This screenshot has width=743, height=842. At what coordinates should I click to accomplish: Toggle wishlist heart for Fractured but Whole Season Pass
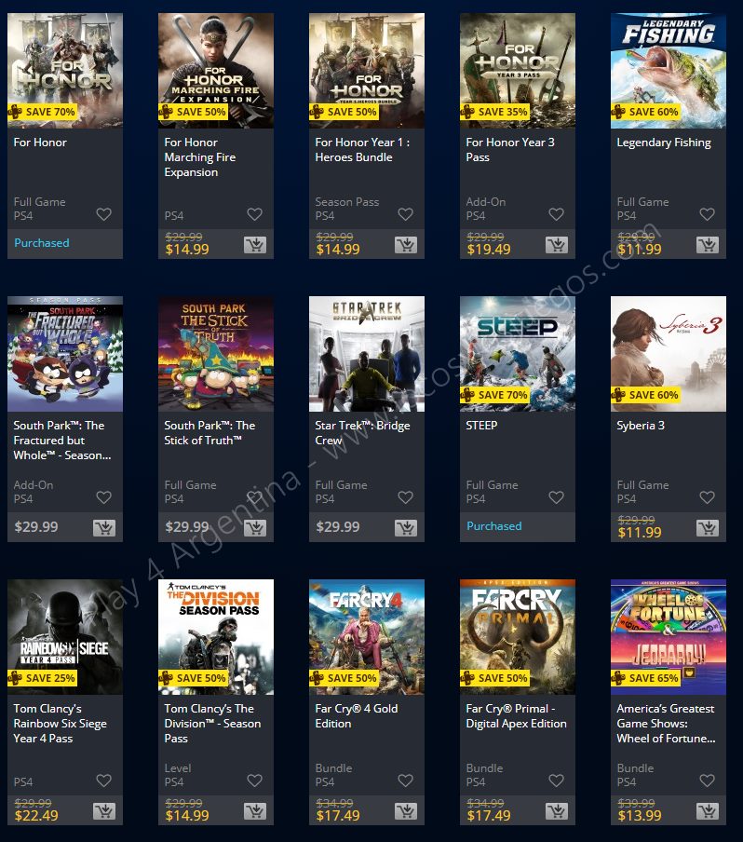pos(103,497)
